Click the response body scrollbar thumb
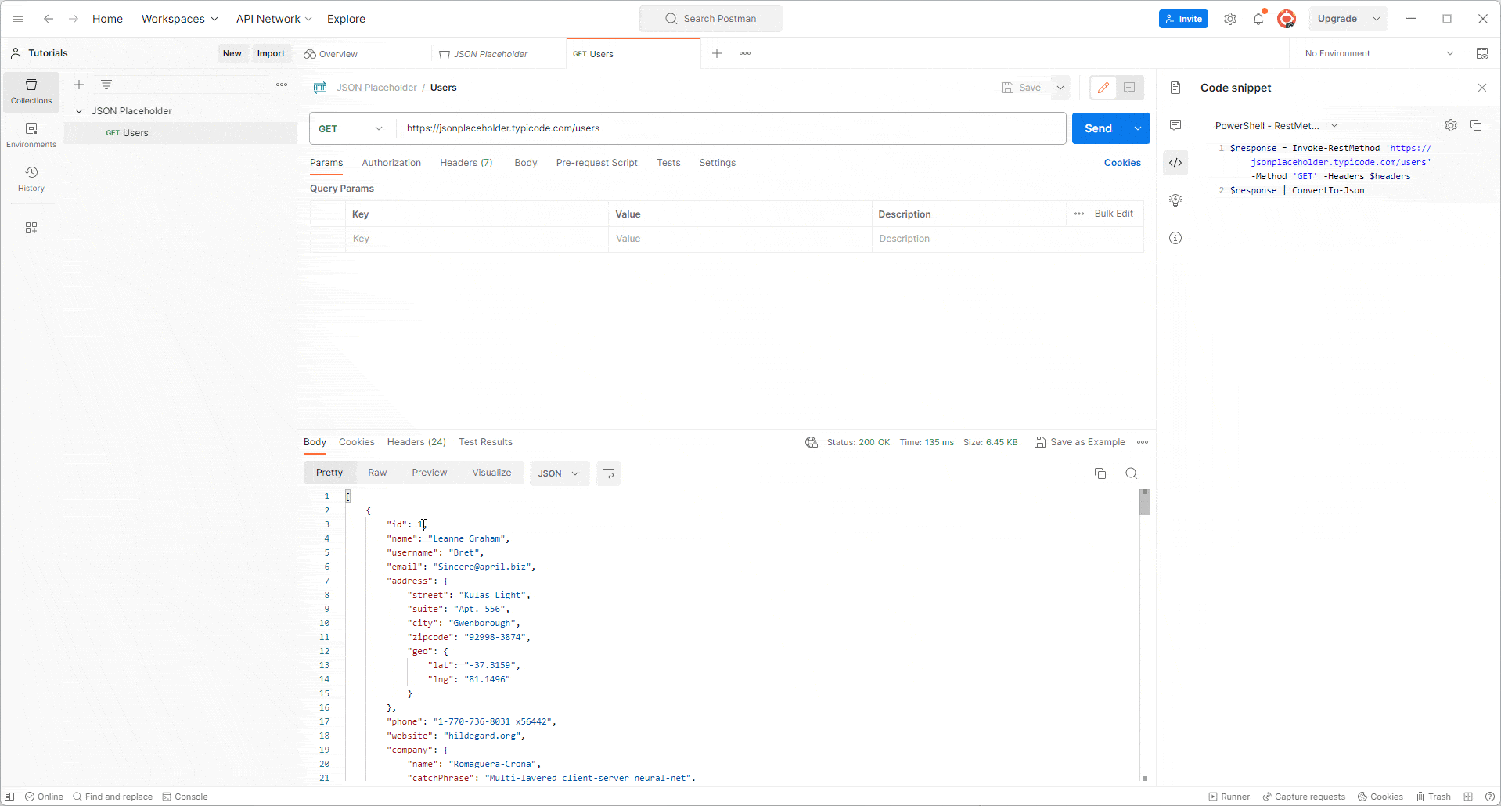This screenshot has height=806, width=1501. point(1145,502)
